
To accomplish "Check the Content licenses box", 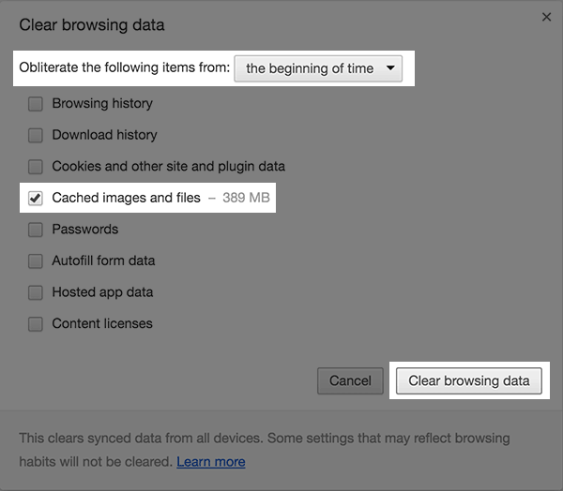I will (36, 324).
